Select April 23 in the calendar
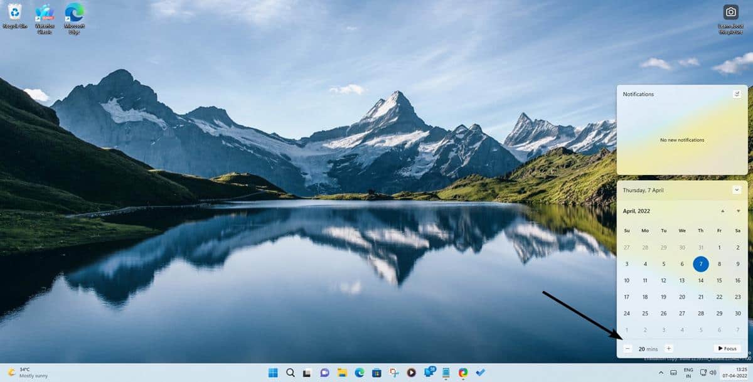Screen dimensions: 753x382 tap(738, 297)
